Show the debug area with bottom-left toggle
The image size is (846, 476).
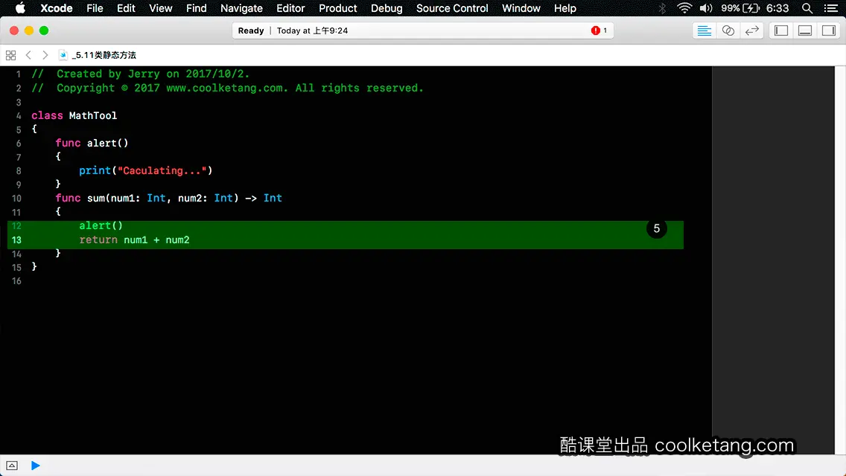coord(12,466)
